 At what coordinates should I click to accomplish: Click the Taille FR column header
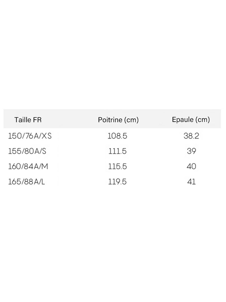[28, 120]
